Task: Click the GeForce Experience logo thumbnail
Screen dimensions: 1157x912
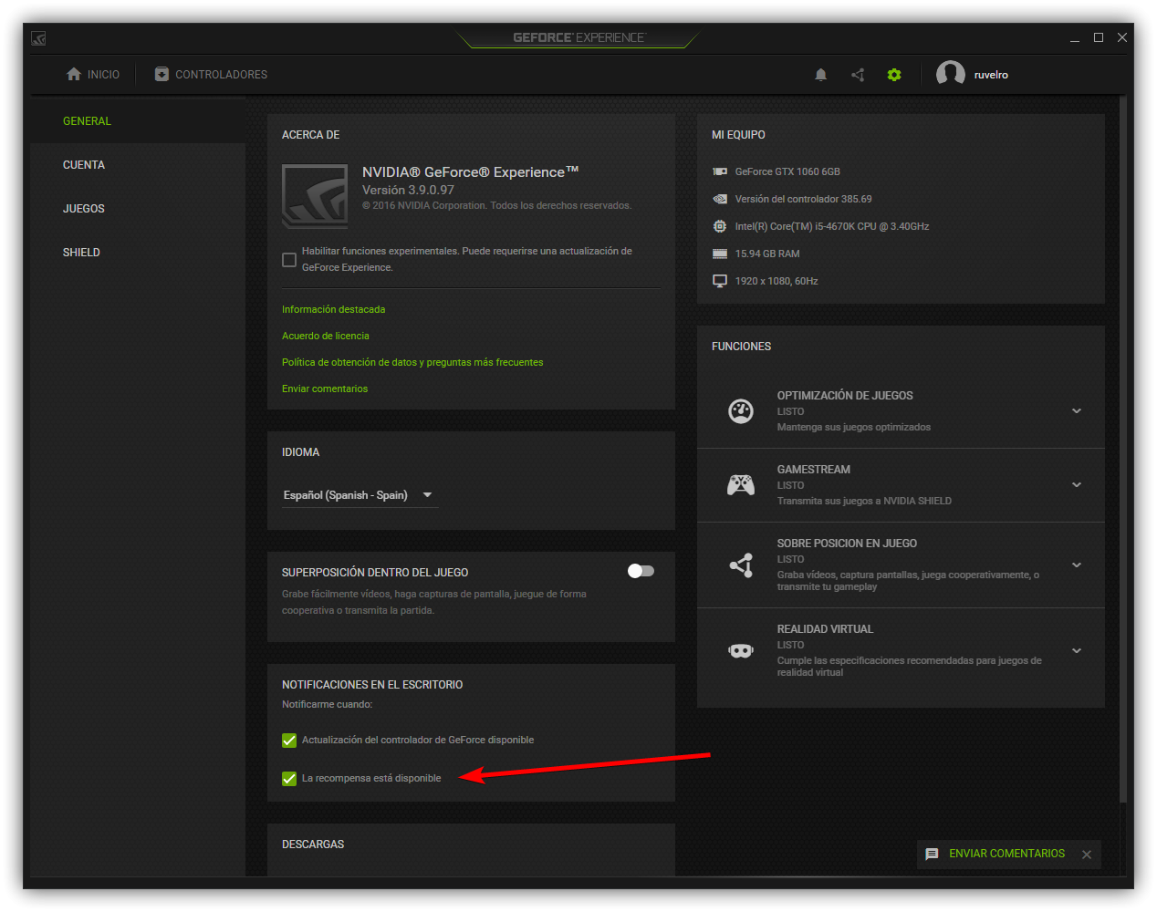Action: (315, 196)
